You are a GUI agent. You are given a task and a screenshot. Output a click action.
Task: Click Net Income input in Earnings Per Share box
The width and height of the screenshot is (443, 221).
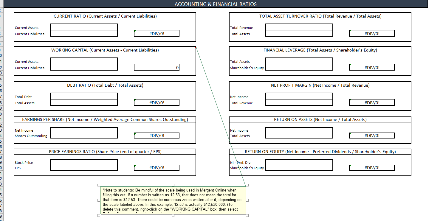(x=84, y=130)
